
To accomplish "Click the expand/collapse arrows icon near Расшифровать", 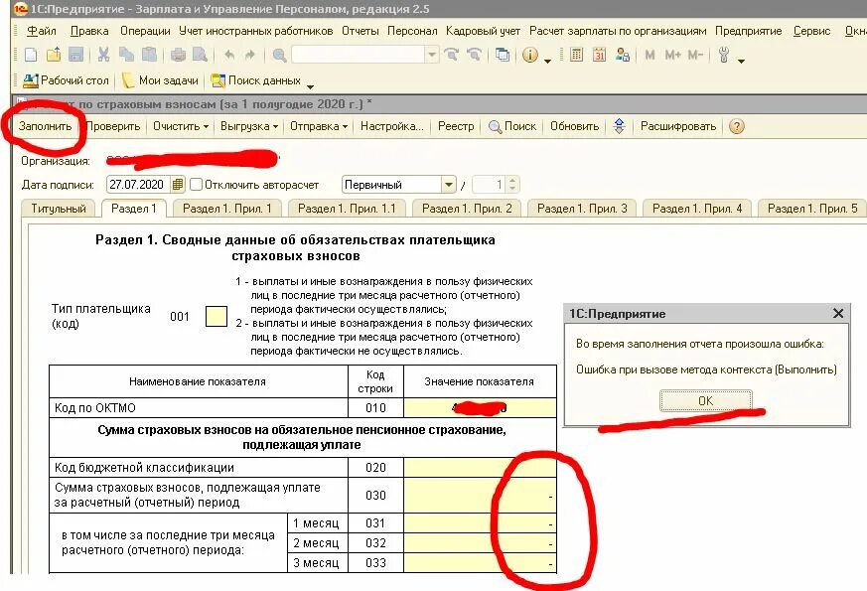I will pos(620,126).
